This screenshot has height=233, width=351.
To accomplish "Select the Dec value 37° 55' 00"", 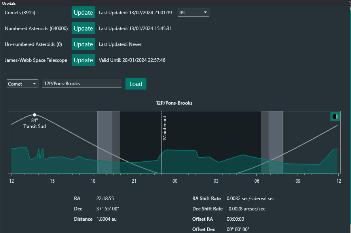I will tap(108, 209).
